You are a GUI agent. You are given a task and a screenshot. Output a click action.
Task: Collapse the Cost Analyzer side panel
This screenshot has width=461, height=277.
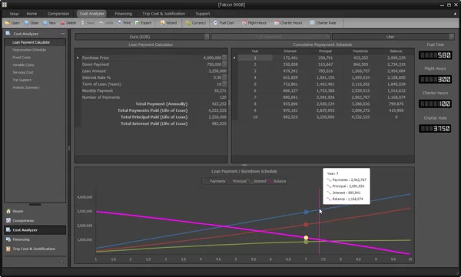(62, 34)
